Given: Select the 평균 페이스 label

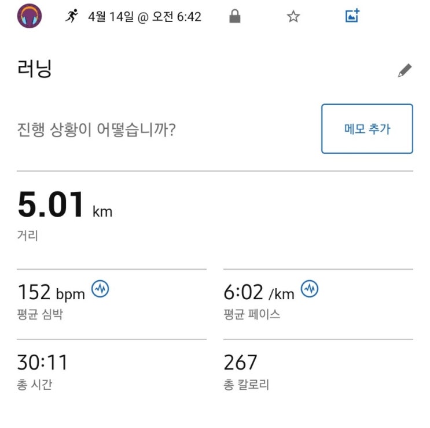Looking at the screenshot, I should tap(252, 314).
